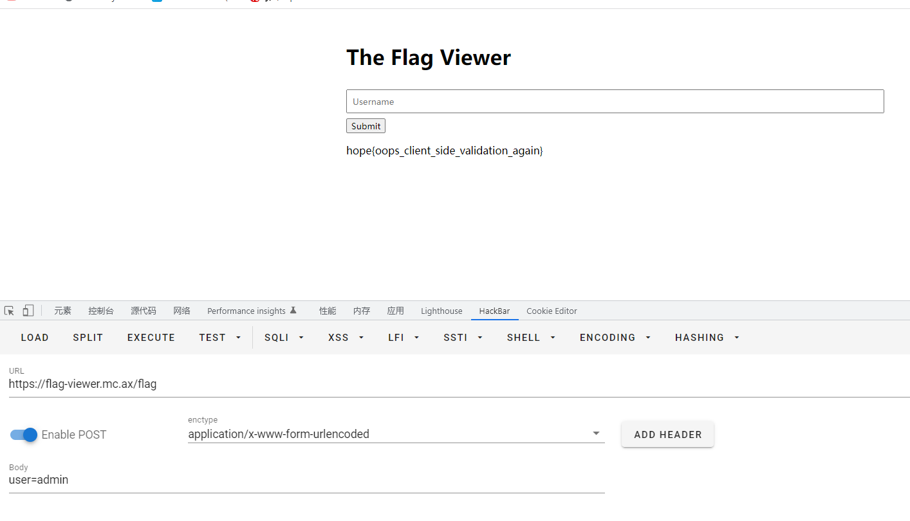
Task: Focus the Username input field
Action: (x=615, y=102)
